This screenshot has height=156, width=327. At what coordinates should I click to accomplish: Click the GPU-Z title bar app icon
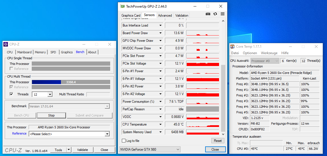click(123, 6)
